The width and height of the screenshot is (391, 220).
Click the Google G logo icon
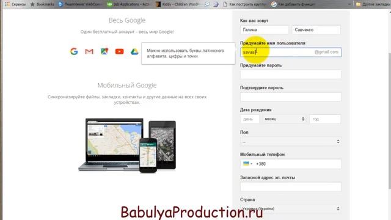click(x=74, y=51)
